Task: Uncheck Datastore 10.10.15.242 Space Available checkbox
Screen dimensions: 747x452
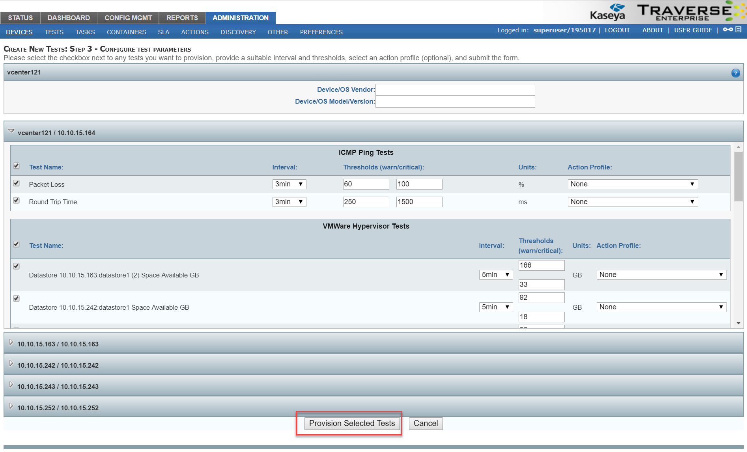Action: [x=16, y=299]
